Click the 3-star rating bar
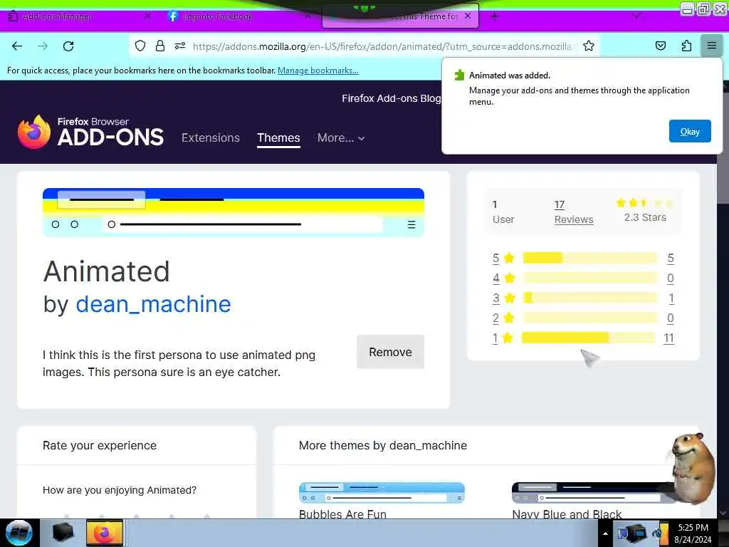The image size is (729, 547). (589, 298)
